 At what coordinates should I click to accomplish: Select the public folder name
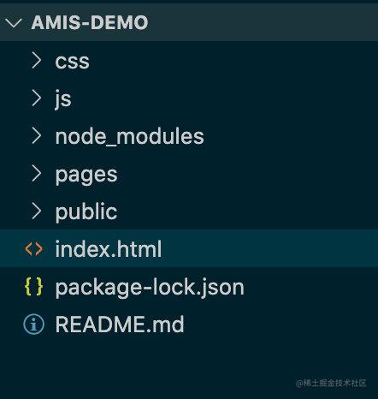[x=86, y=211]
